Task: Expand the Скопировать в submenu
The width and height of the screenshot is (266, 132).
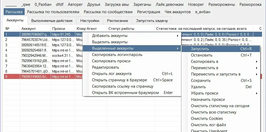Action: coord(221,62)
